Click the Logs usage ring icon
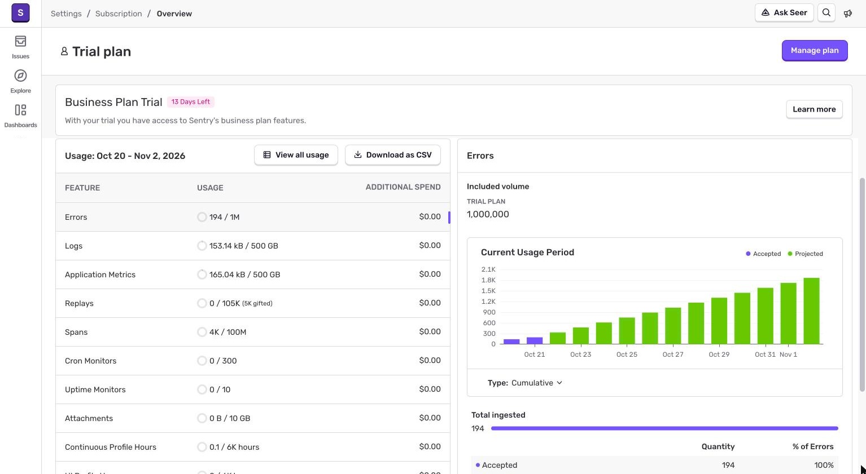 coord(202,246)
